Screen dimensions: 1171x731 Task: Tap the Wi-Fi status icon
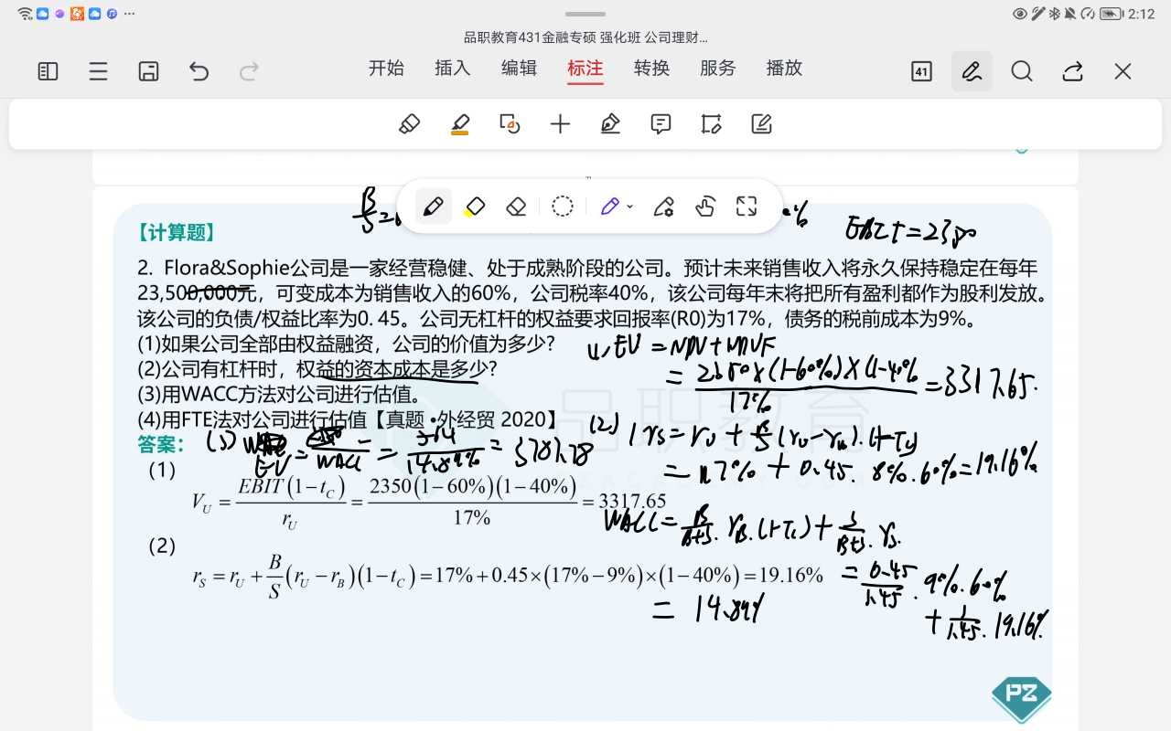tap(25, 14)
